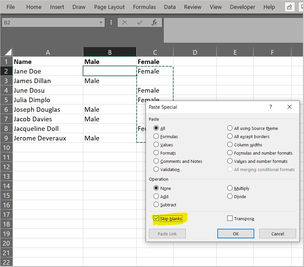Select the Values paste radio option
Image resolution: width=304 pixels, height=267 pixels.
coord(156,145)
